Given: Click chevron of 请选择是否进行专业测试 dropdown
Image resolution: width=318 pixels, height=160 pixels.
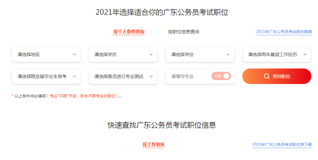Looking at the screenshot, I should 151,76.
